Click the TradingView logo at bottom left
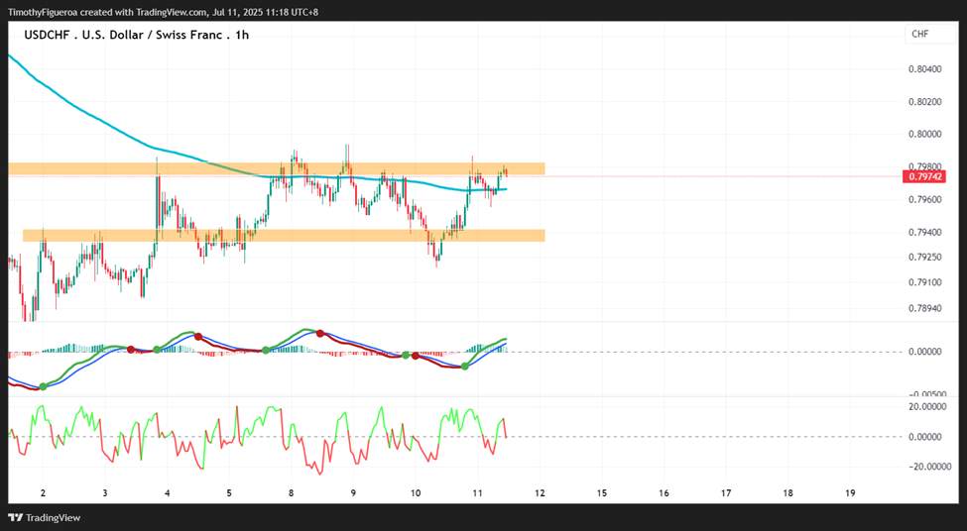The height and width of the screenshot is (531, 967). [x=44, y=518]
